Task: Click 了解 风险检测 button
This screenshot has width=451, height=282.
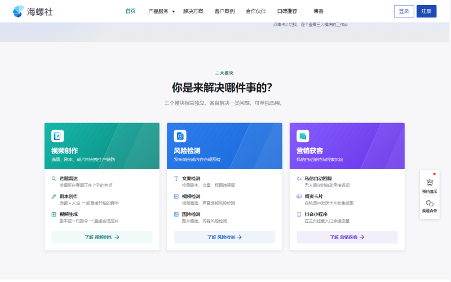Action: pyautogui.click(x=224, y=237)
